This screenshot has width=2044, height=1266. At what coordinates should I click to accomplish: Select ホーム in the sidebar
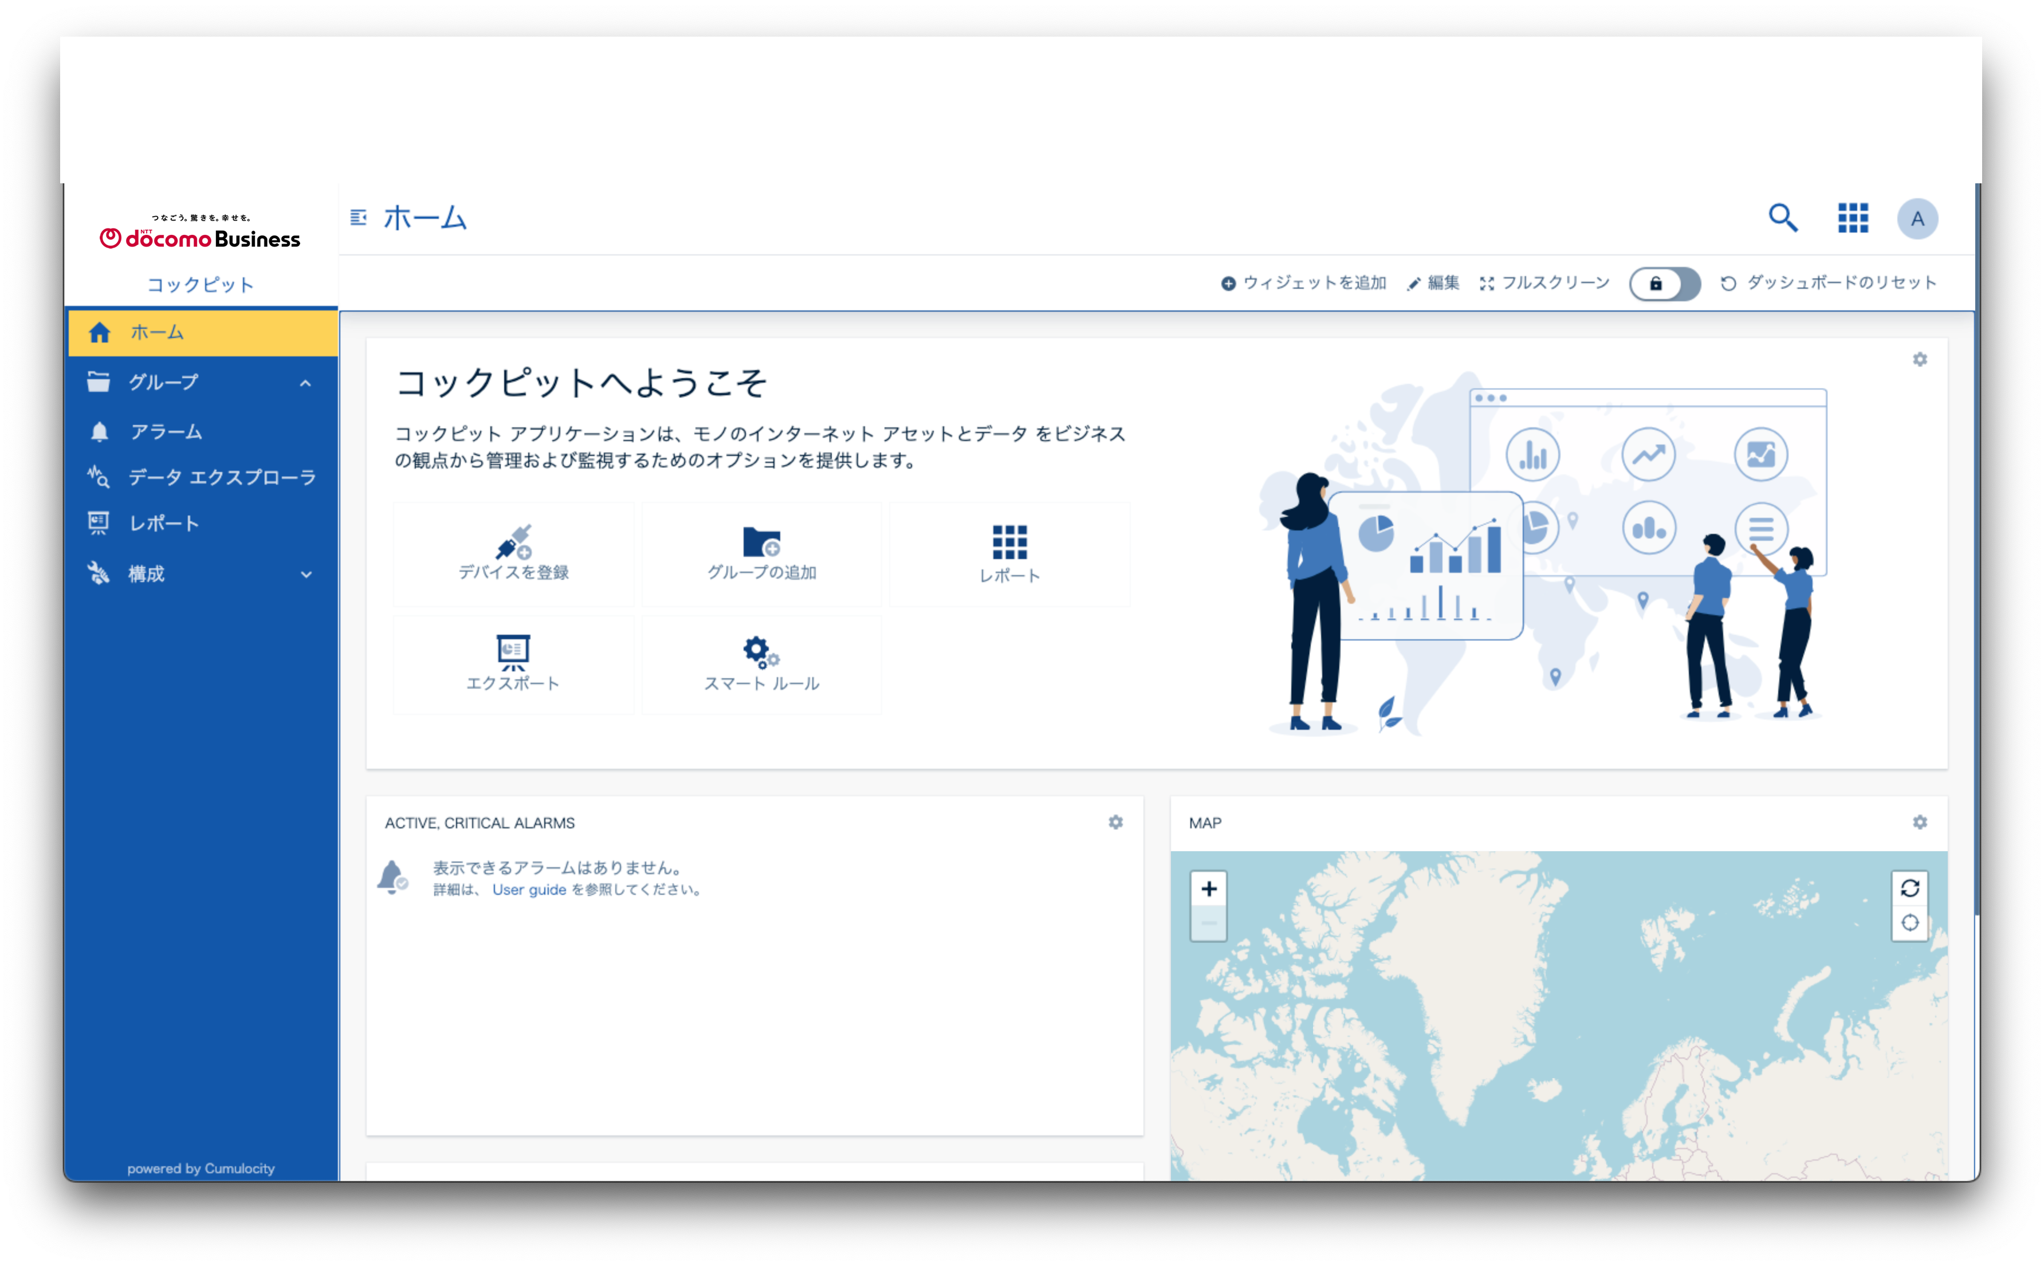pyautogui.click(x=202, y=332)
